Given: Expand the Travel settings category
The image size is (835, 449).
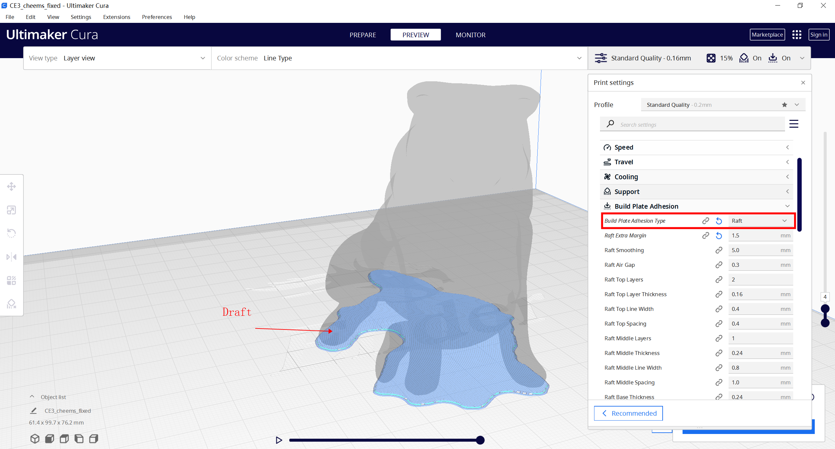Looking at the screenshot, I should pyautogui.click(x=697, y=162).
